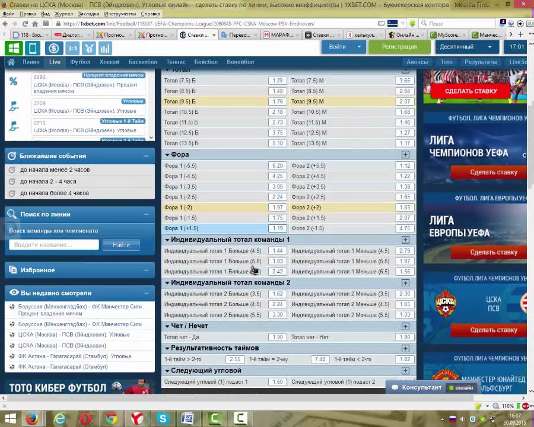Click the 1.76 odds for Тотал (9.5) Б
Viewport: 534px width, 427px height.
(x=278, y=101)
